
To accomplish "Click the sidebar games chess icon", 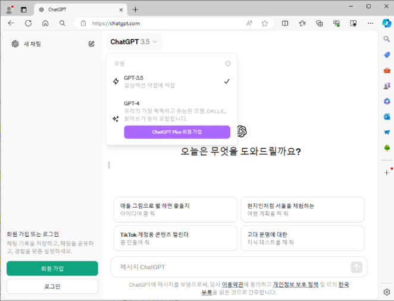I will tap(387, 86).
